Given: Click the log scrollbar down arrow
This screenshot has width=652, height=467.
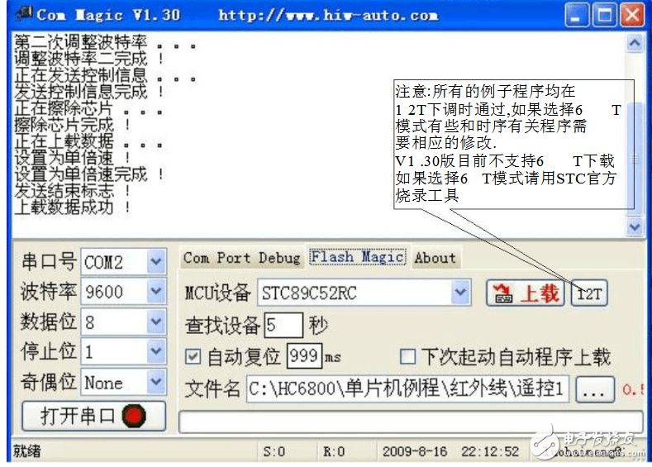Looking at the screenshot, I should tap(635, 226).
